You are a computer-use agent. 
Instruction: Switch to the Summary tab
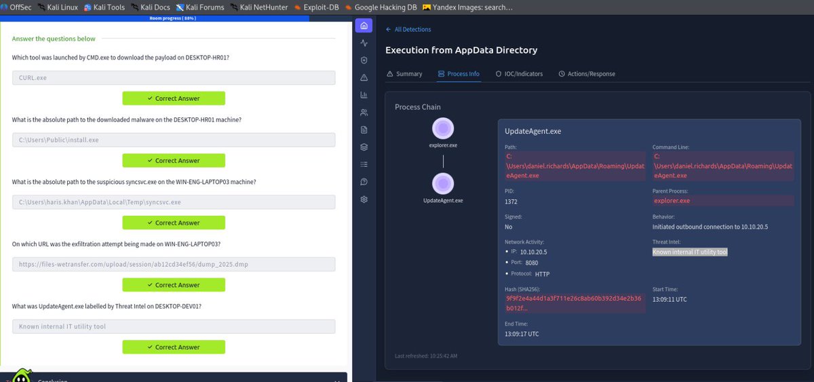coord(404,73)
